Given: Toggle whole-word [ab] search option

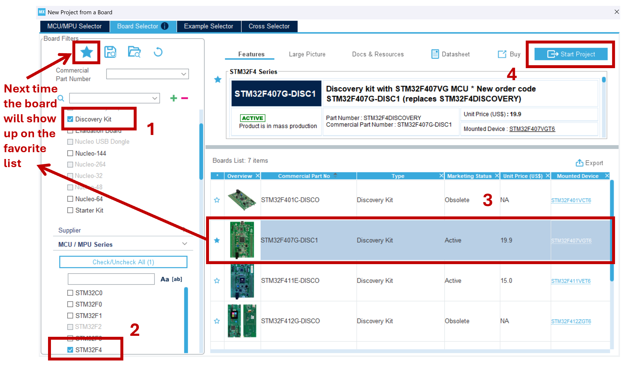Looking at the screenshot, I should (177, 279).
